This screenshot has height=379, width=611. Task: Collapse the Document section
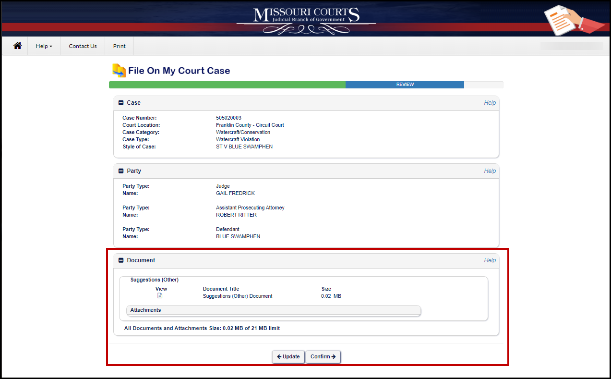(x=121, y=260)
